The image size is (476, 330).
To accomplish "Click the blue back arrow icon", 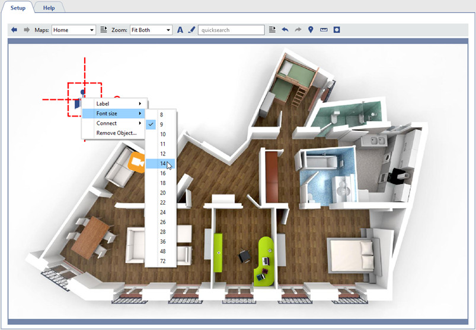I will coord(14,30).
